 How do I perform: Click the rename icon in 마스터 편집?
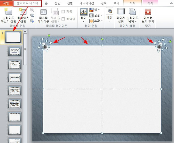click(32, 15)
